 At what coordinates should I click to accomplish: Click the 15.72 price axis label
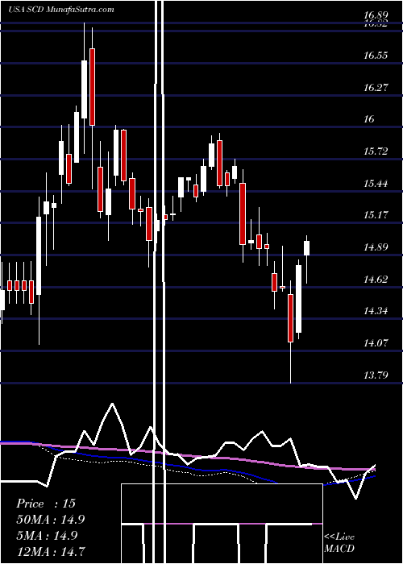(x=376, y=151)
